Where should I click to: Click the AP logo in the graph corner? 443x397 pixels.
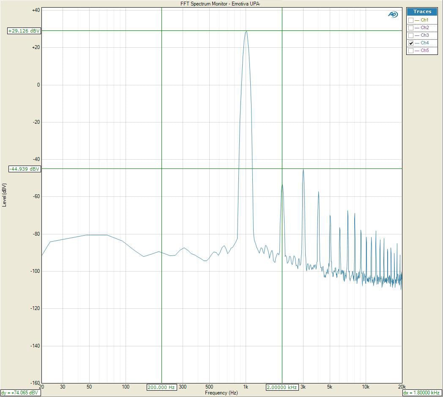click(393, 14)
